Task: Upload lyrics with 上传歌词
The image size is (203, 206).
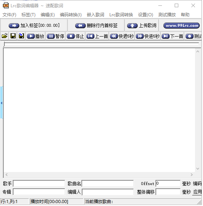Action: click(x=142, y=25)
